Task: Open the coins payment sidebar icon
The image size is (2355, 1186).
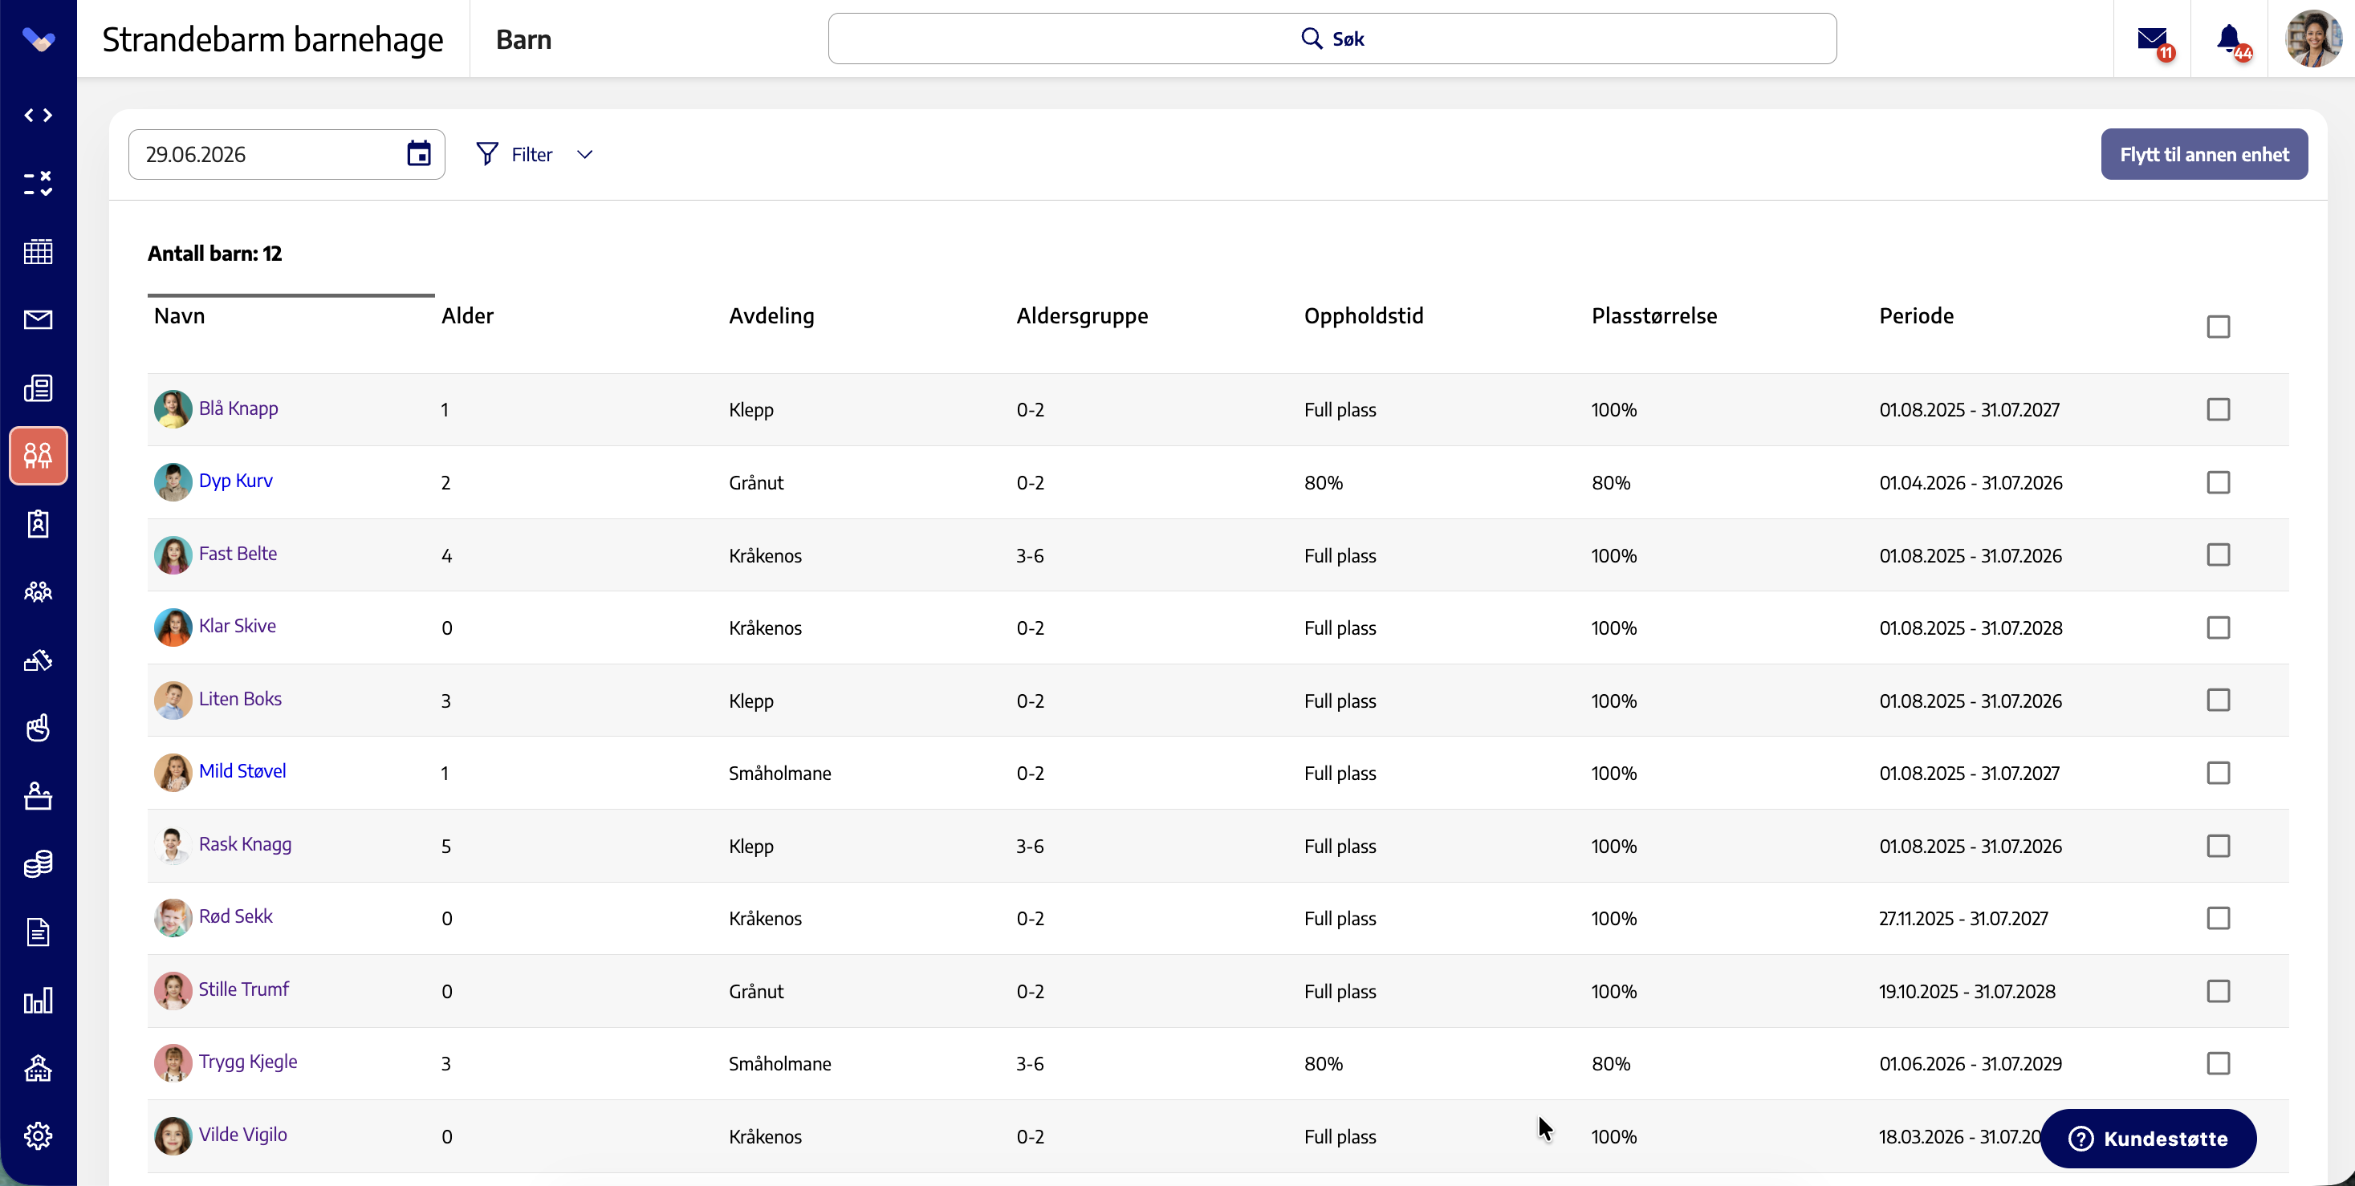Action: coord(38,863)
